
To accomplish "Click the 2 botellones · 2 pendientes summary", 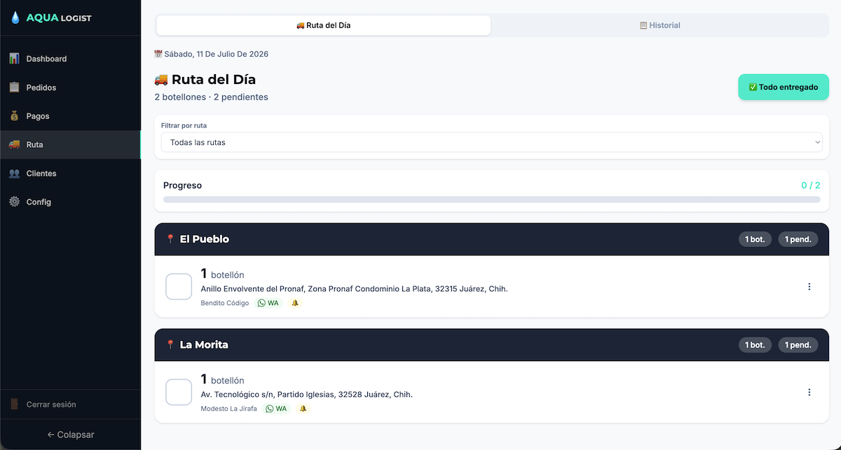I will point(211,97).
